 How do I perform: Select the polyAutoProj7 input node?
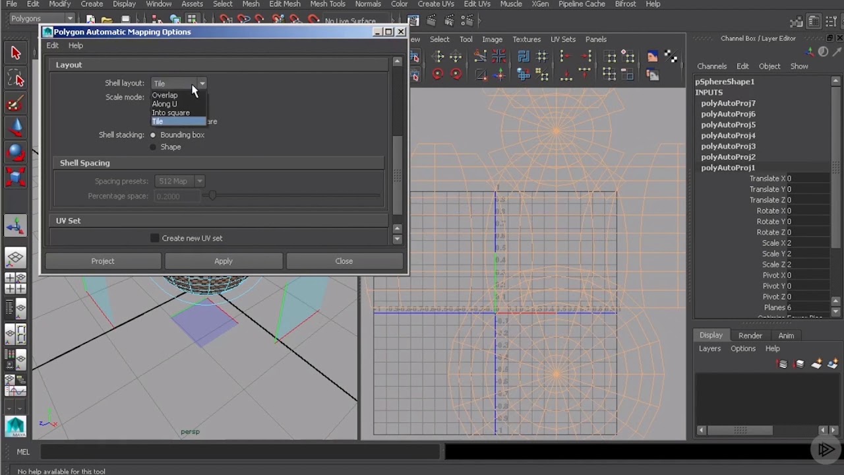pos(729,104)
